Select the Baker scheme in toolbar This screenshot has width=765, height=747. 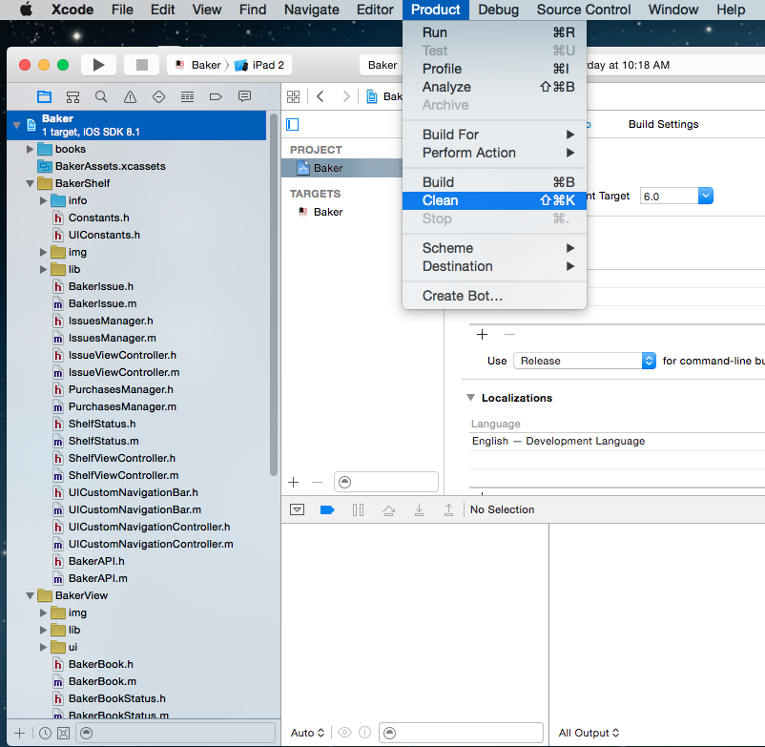(199, 65)
